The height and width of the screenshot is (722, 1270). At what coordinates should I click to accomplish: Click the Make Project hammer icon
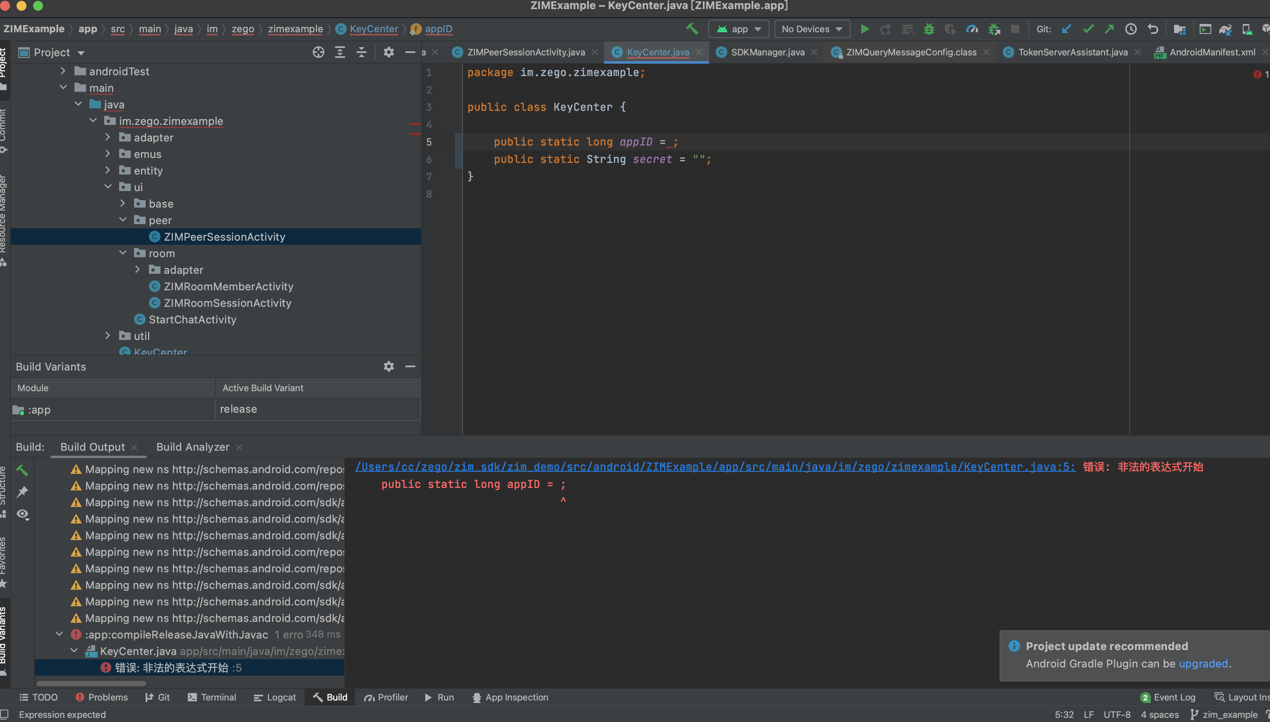pos(692,29)
